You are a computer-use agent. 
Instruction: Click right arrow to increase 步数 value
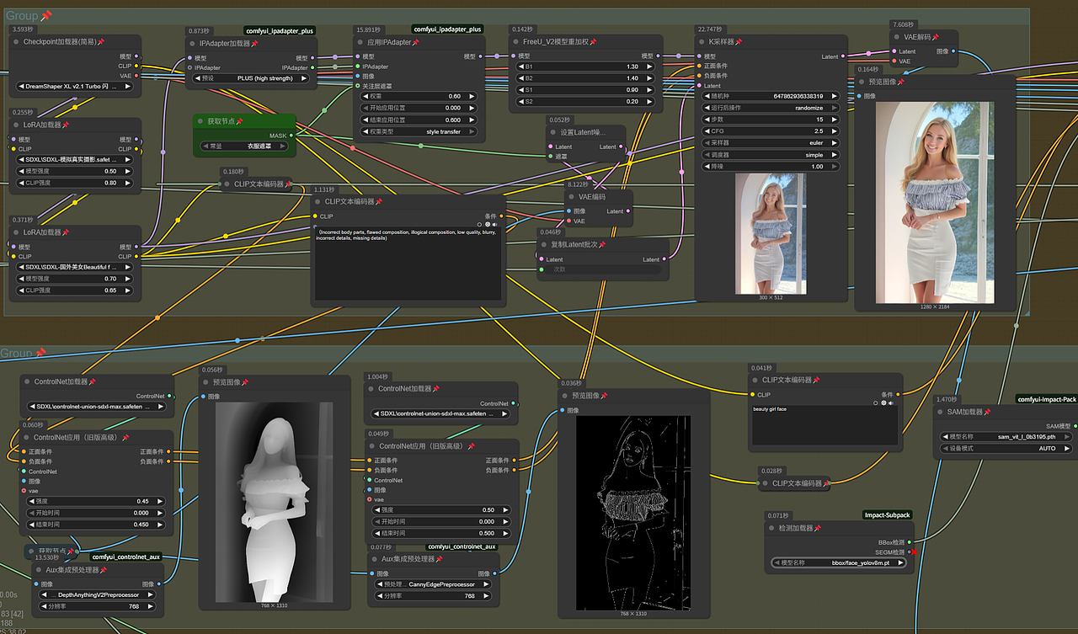tap(835, 120)
